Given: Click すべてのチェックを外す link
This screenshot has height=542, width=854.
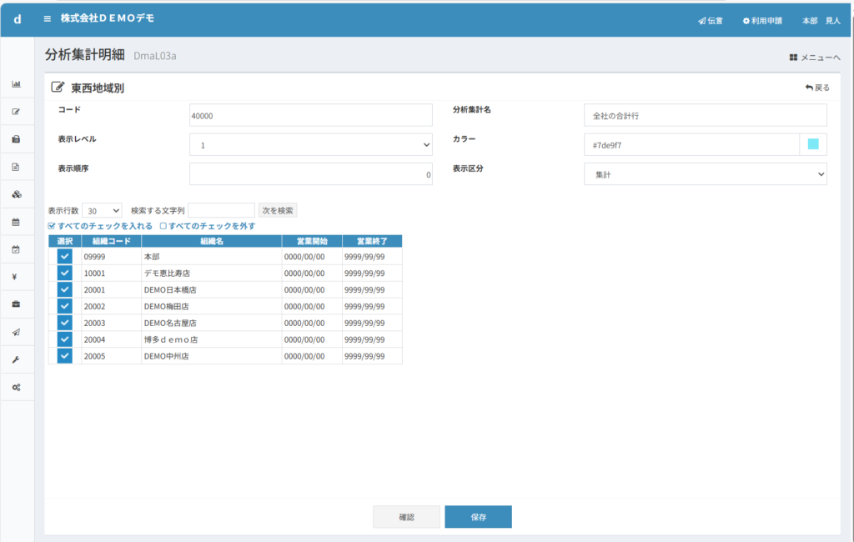Looking at the screenshot, I should coord(207,226).
